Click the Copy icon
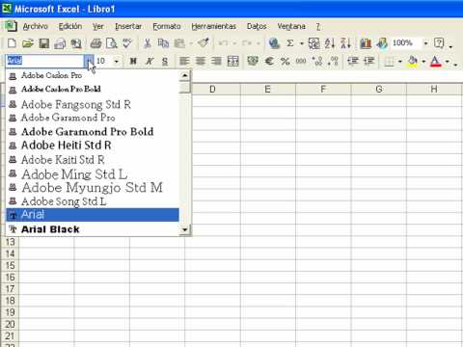 (163, 43)
